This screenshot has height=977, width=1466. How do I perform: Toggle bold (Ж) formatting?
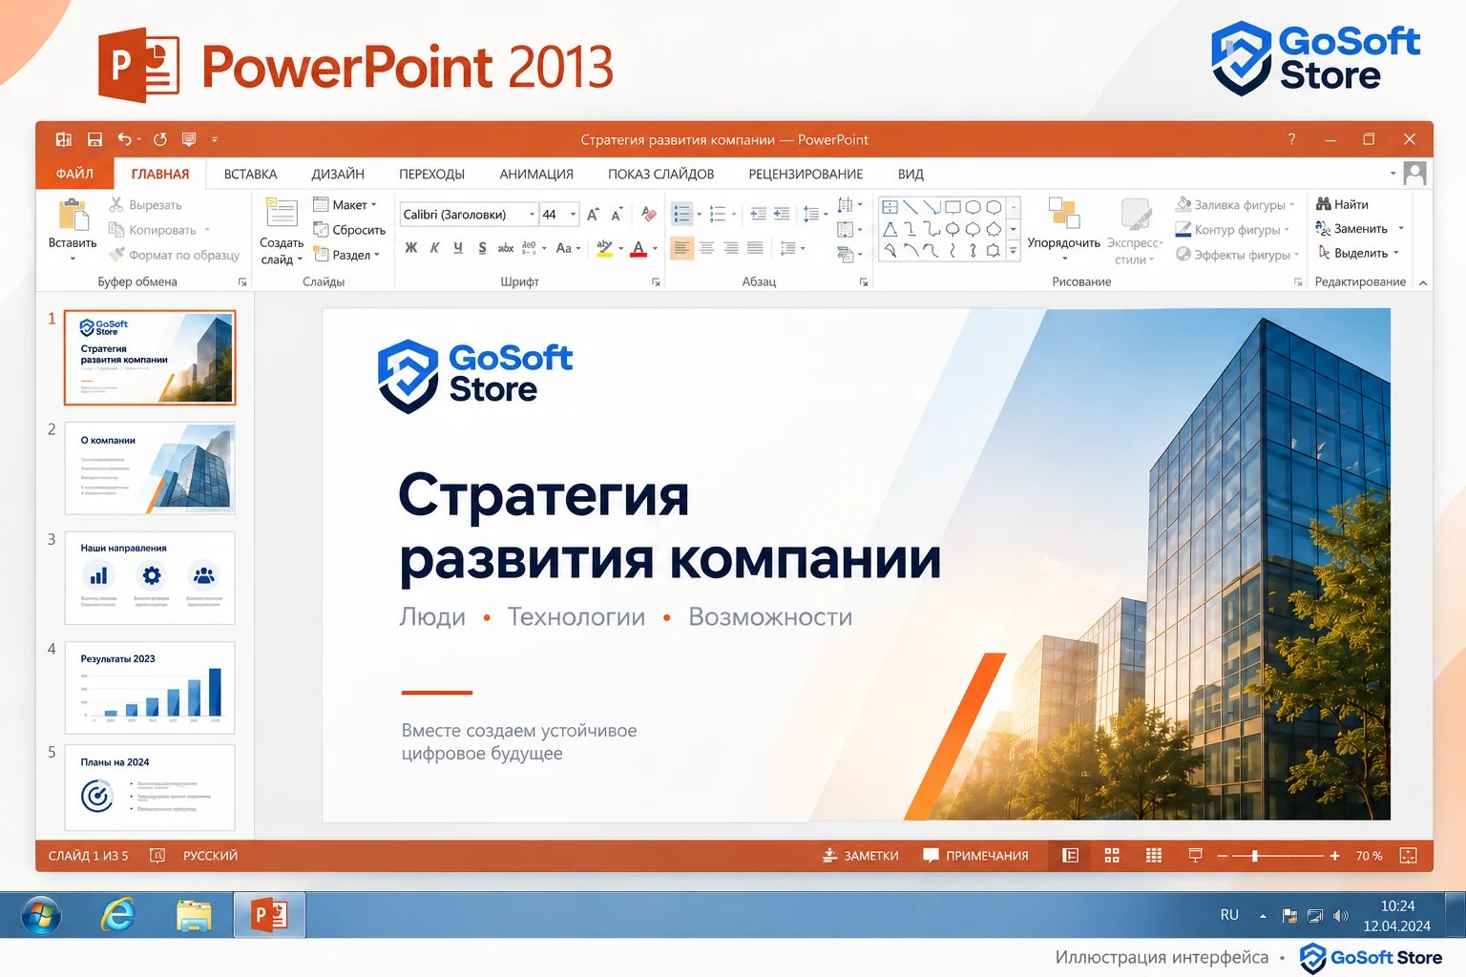(411, 248)
